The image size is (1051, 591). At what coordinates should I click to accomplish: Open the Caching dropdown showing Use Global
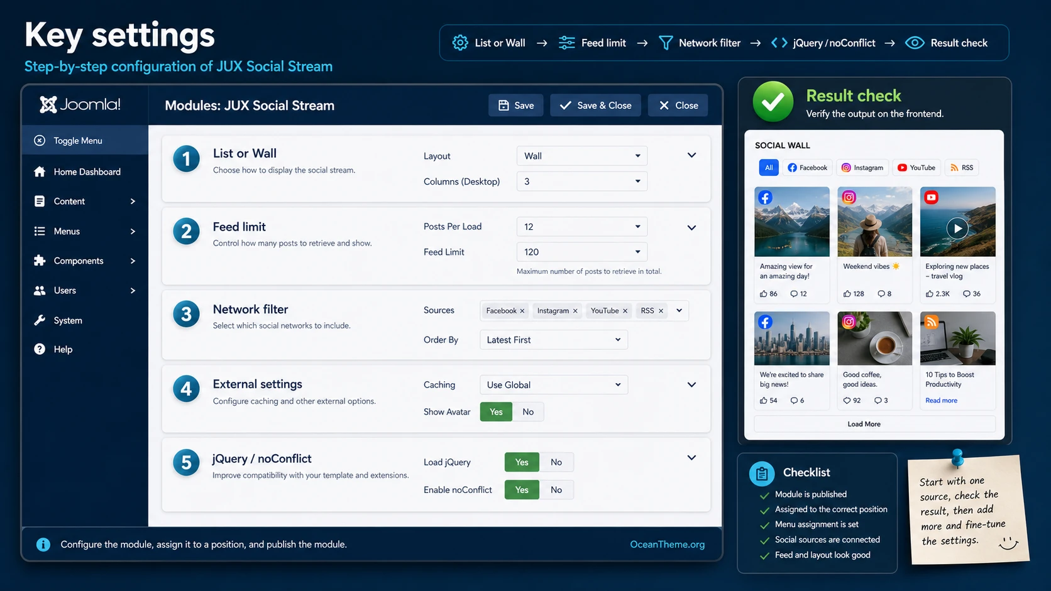click(554, 385)
